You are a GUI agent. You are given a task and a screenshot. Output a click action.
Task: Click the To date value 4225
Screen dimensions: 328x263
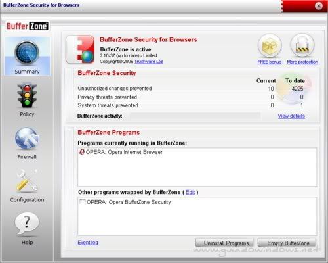297,89
